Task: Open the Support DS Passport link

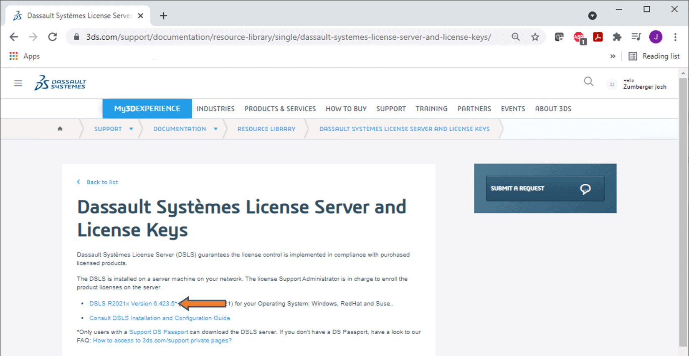Action: [159, 332]
